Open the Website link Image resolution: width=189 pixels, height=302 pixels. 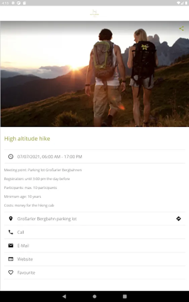pos(95,259)
